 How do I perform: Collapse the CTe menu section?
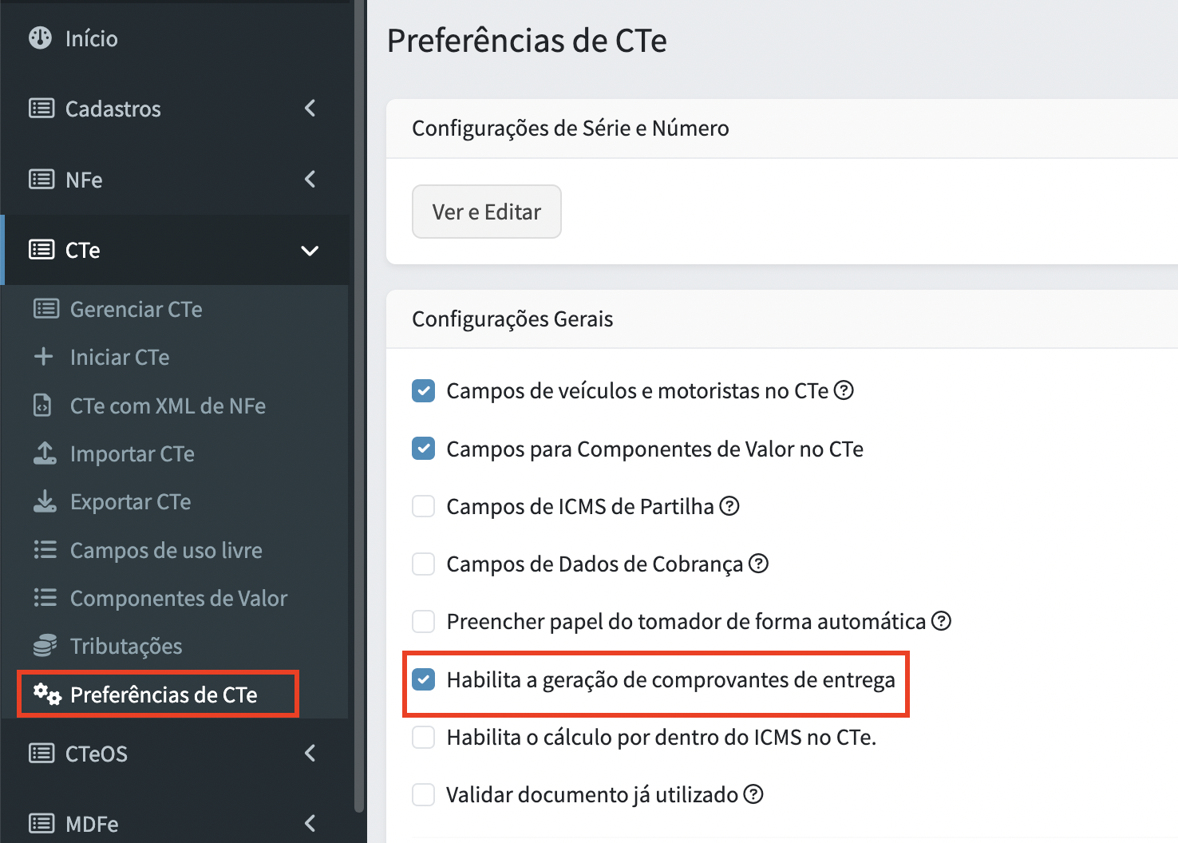point(310,251)
